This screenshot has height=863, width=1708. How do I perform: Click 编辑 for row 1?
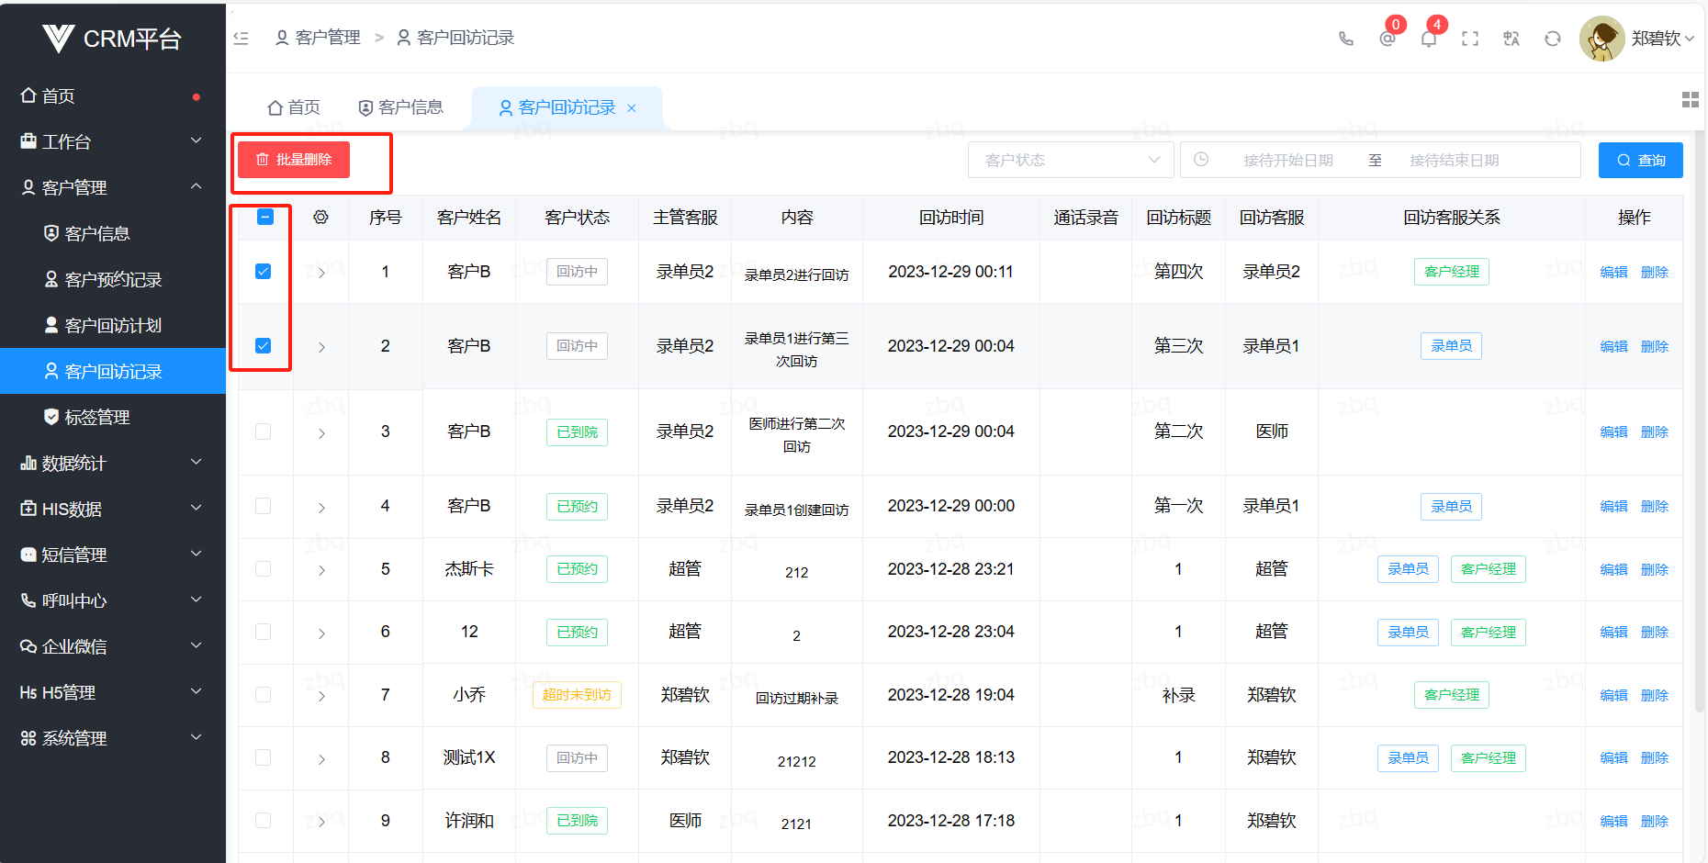click(x=1613, y=273)
